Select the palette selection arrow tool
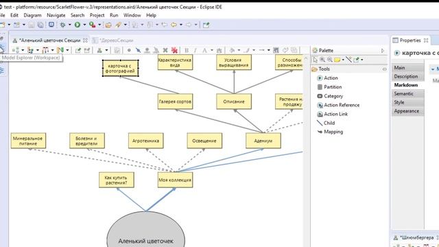Viewport: 439px width, 247px height. tap(316, 60)
